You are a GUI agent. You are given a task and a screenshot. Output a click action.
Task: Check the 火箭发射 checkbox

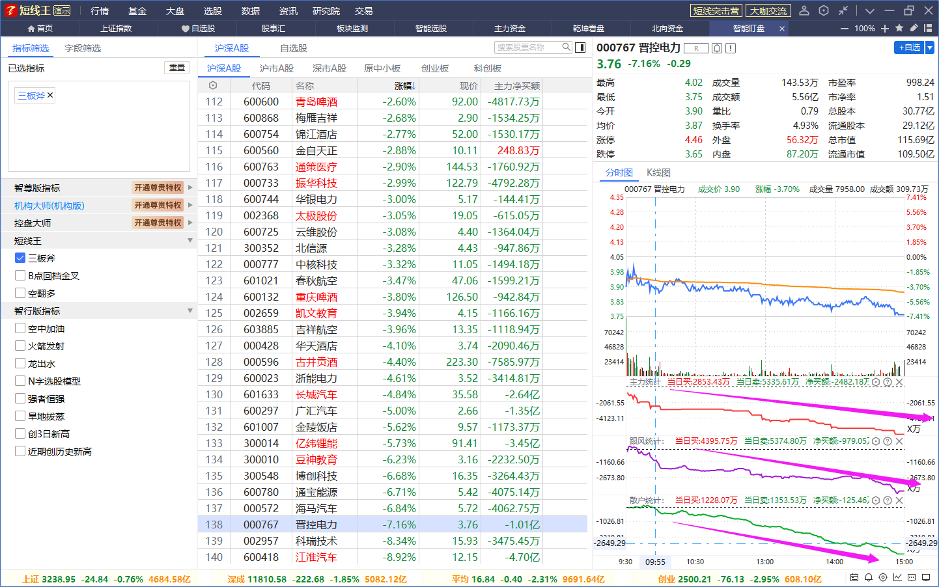pos(20,346)
